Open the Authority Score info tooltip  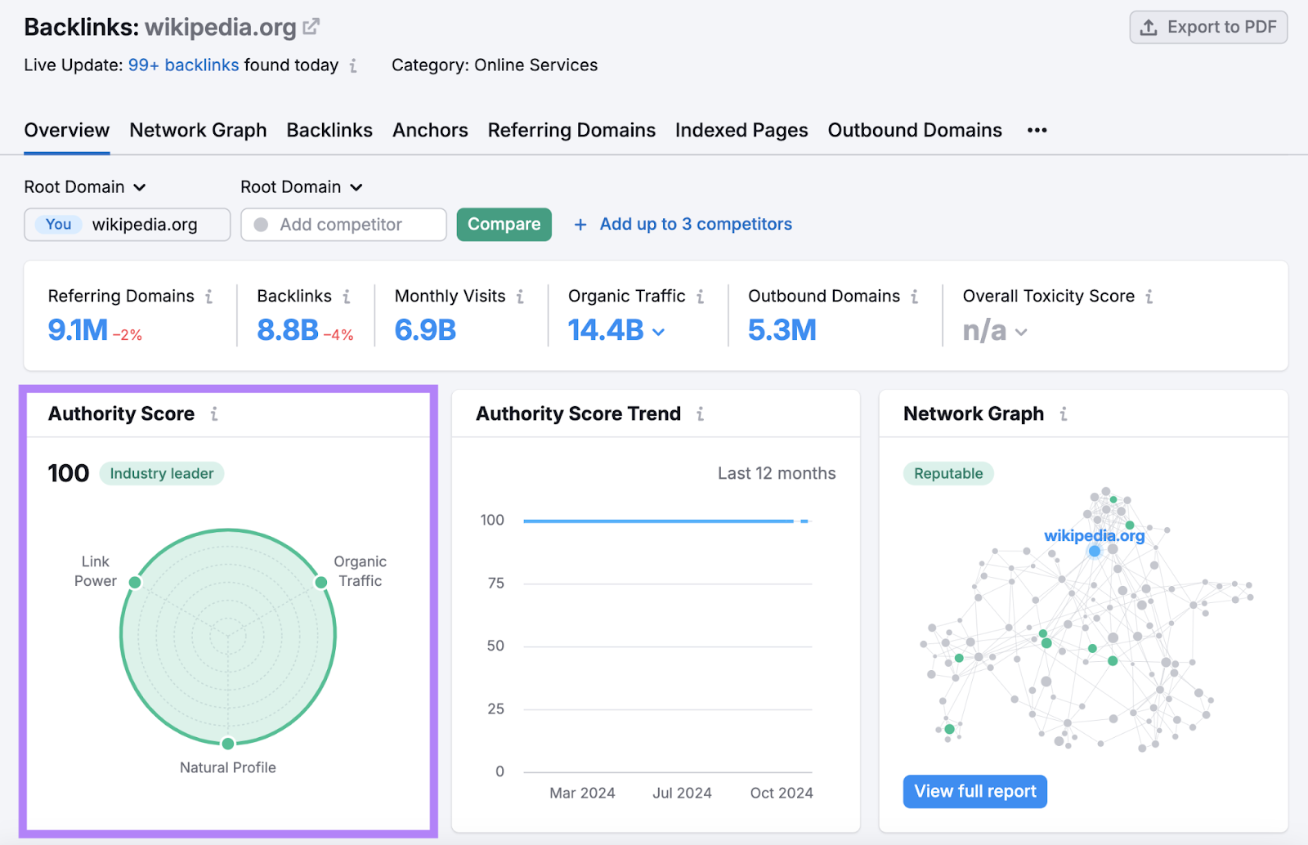(214, 414)
